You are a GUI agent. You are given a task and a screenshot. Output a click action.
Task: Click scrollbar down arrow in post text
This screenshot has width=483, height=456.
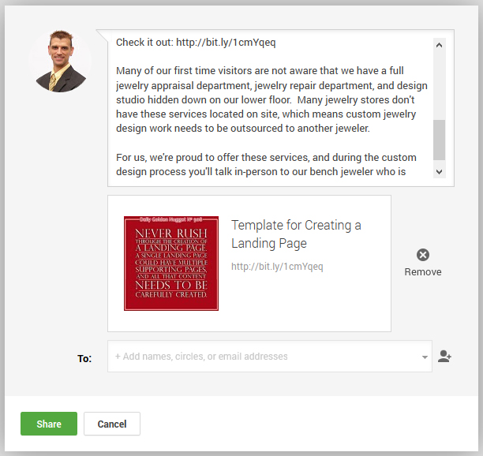coord(440,172)
